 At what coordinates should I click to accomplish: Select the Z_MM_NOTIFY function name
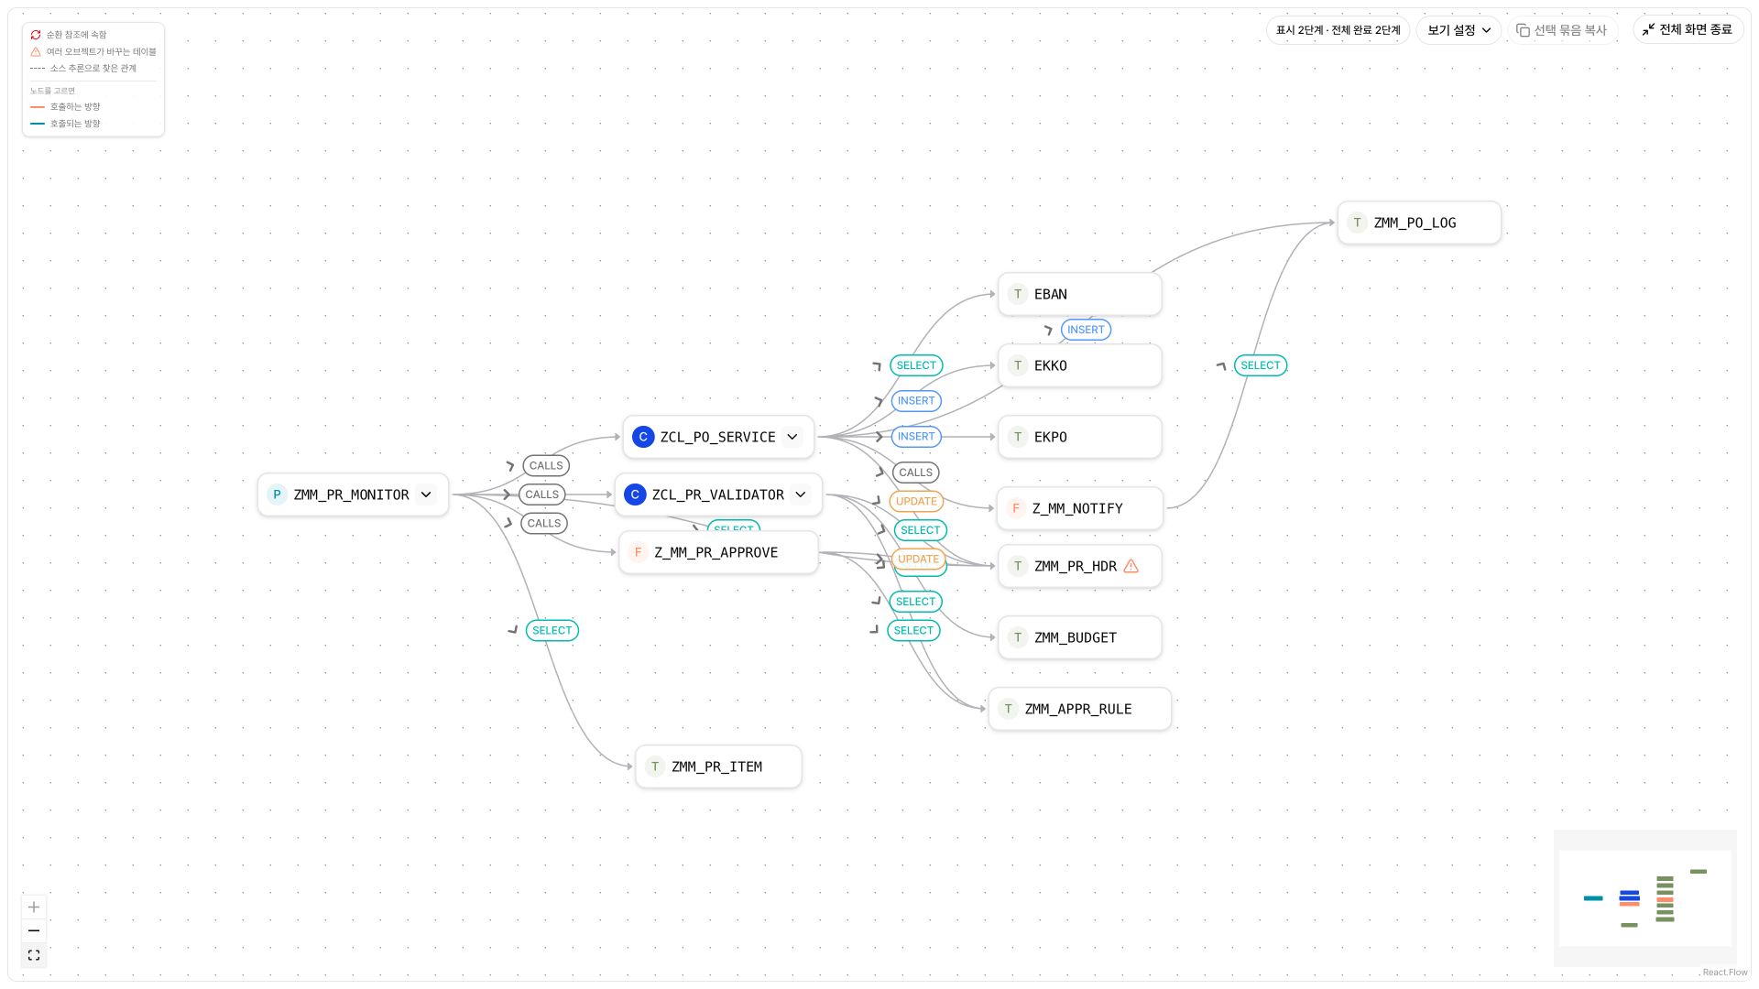pyautogui.click(x=1077, y=508)
